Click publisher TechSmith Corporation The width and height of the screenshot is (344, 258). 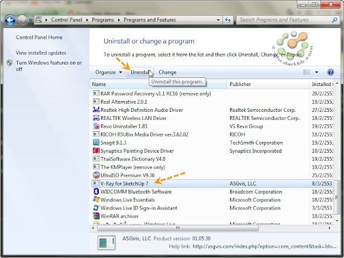[256, 142]
